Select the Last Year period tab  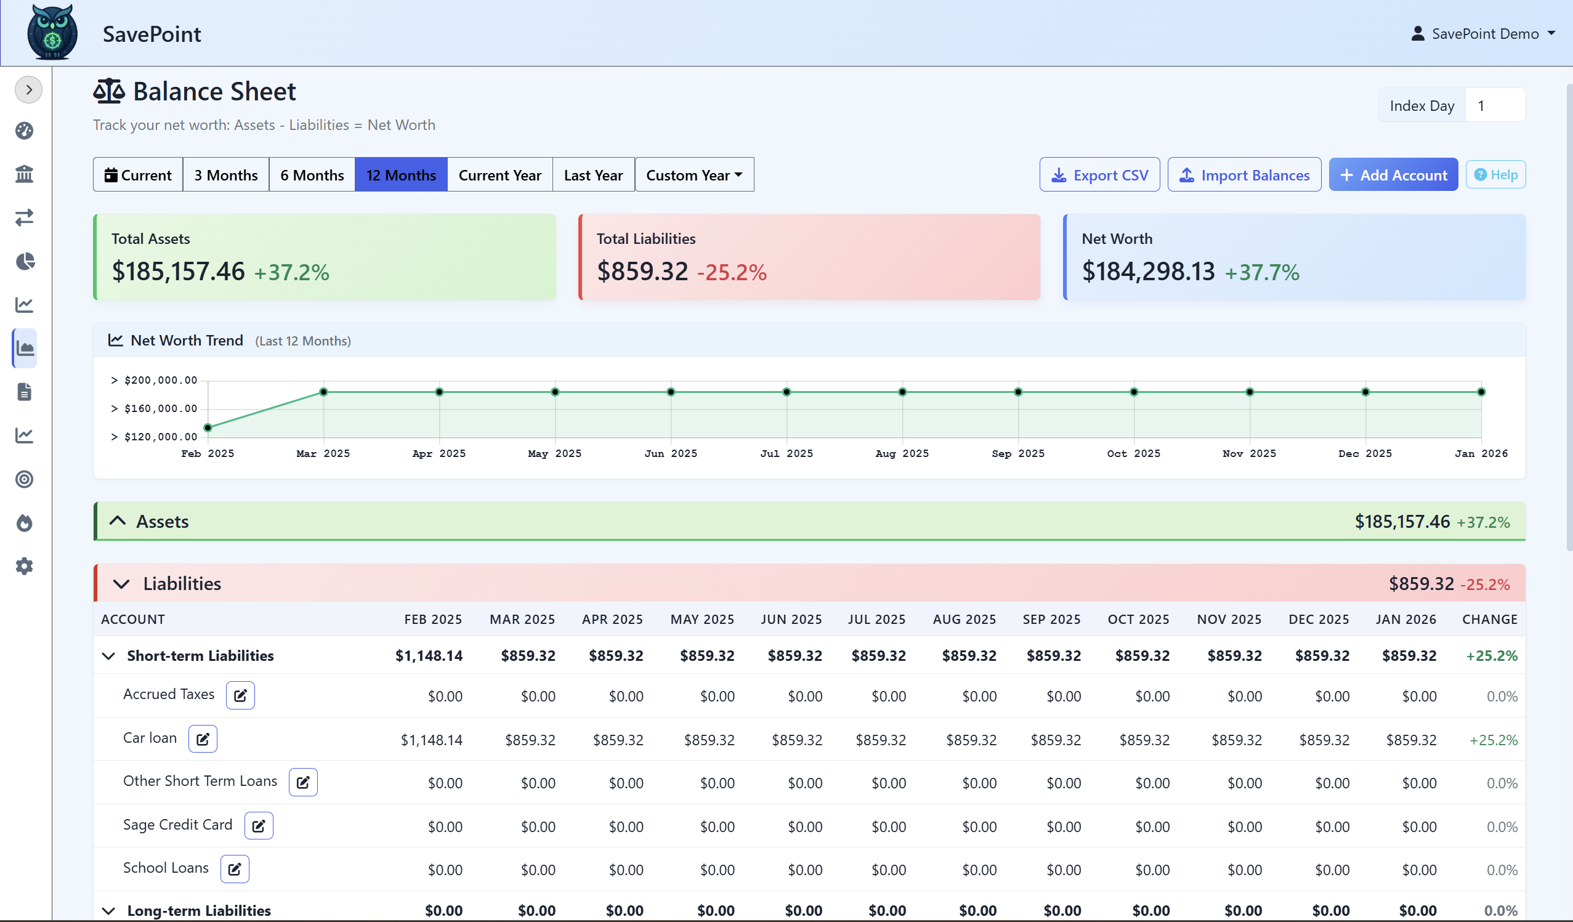pos(593,175)
